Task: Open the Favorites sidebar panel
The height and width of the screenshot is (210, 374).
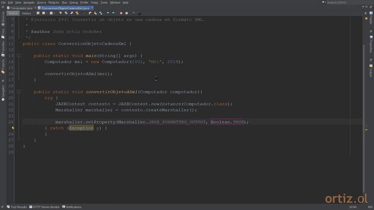Action: click(3, 49)
